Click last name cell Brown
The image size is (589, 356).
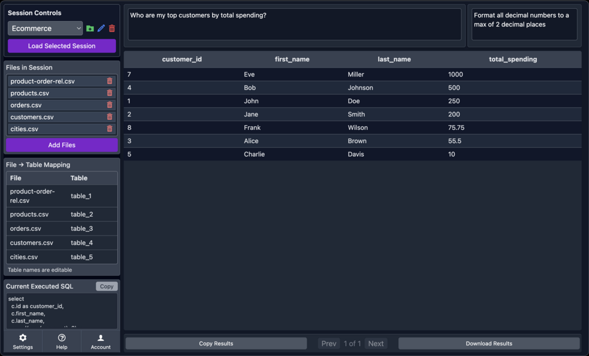pyautogui.click(x=357, y=141)
